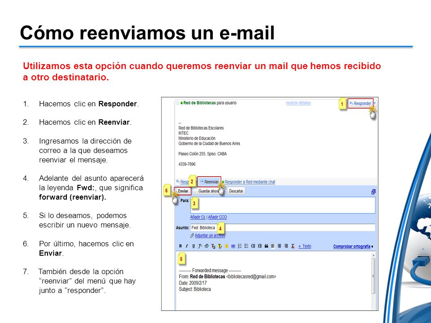Click Guardar ahora to save draft
The width and height of the screenshot is (431, 323).
point(208,191)
